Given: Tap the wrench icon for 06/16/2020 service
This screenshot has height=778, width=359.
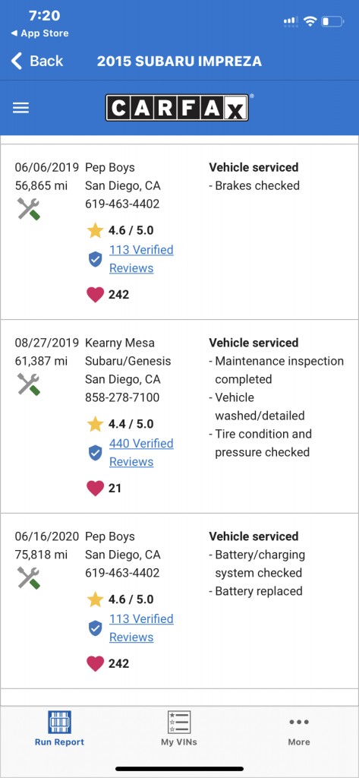Looking at the screenshot, I should [x=29, y=577].
